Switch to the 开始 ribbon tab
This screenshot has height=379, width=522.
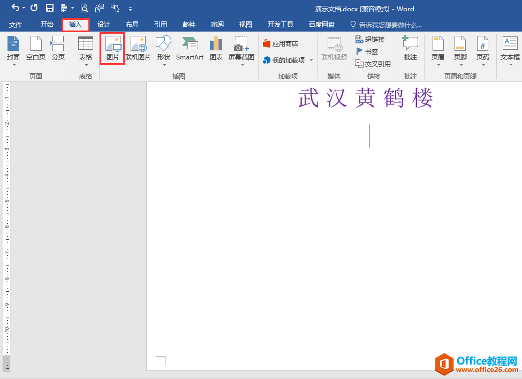[x=47, y=24]
